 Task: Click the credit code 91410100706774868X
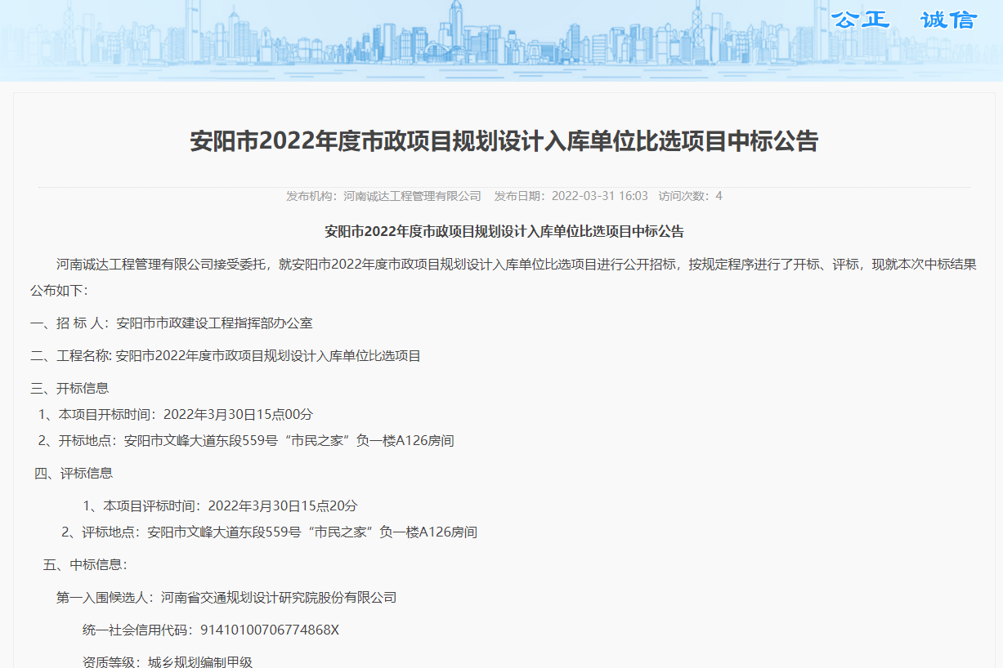[269, 630]
